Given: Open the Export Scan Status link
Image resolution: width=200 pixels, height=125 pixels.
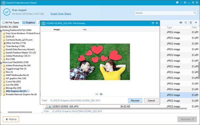Looking at the screenshot, I should click(x=61, y=14).
